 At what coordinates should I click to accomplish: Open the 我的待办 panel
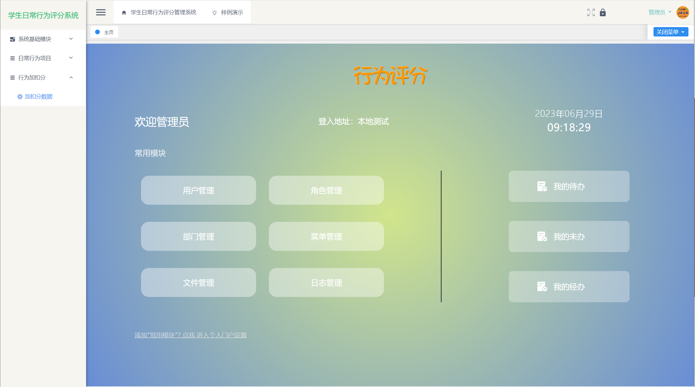pyautogui.click(x=569, y=186)
